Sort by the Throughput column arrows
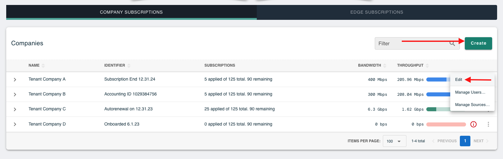The height and width of the screenshot is (159, 503). coord(427,65)
